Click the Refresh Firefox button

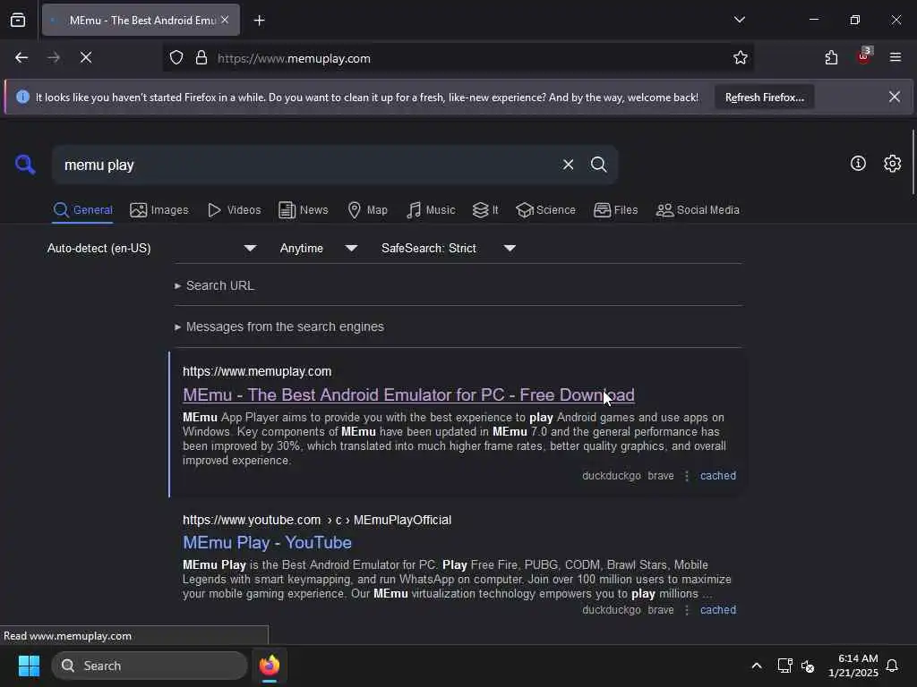point(765,98)
